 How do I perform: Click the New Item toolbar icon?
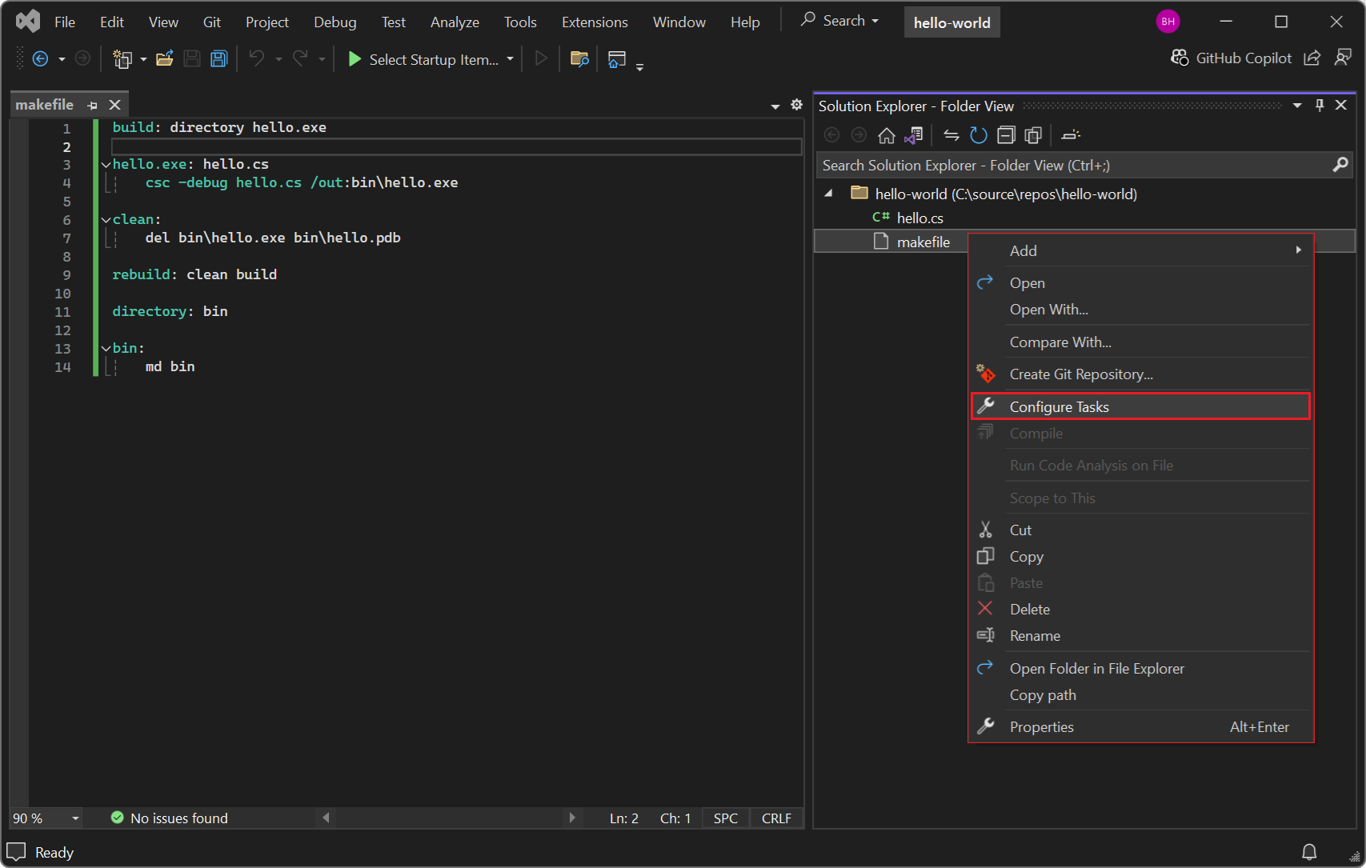[x=122, y=59]
